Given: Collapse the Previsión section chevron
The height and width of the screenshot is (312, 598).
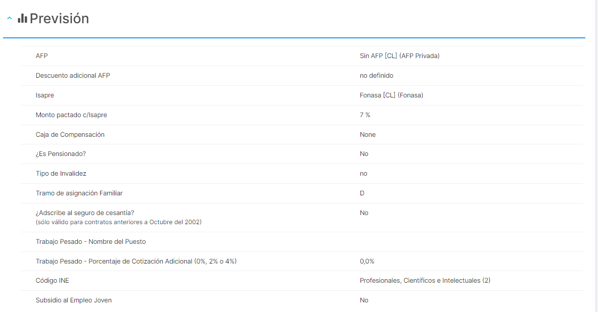Looking at the screenshot, I should [9, 19].
